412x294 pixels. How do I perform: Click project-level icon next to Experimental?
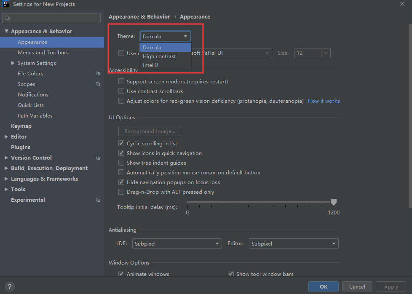coord(98,200)
